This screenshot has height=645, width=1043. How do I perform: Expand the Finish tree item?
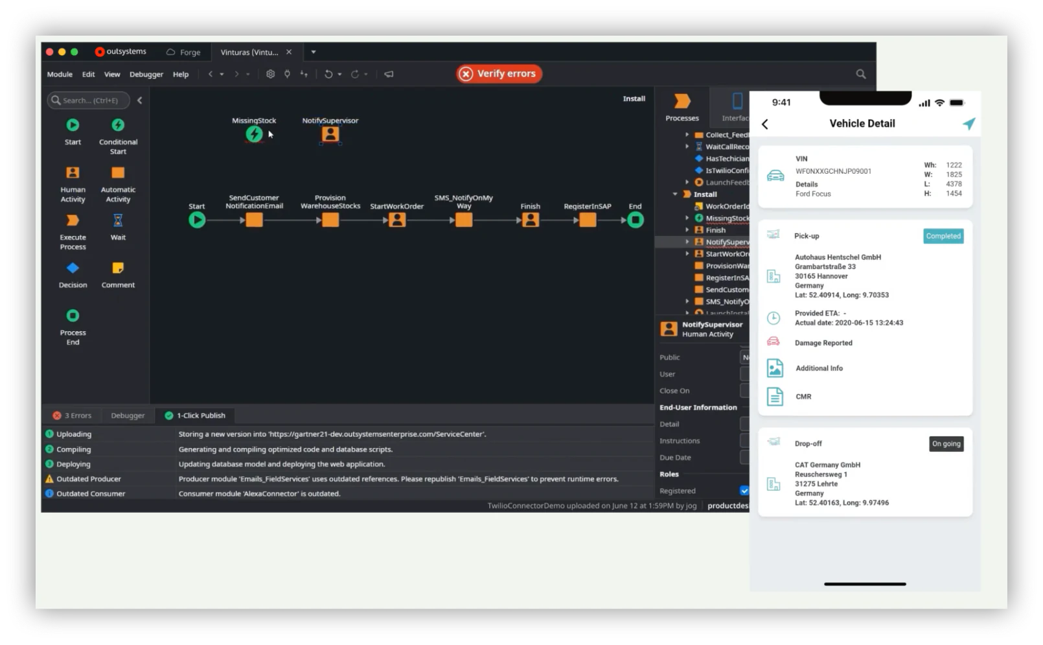pyautogui.click(x=687, y=229)
